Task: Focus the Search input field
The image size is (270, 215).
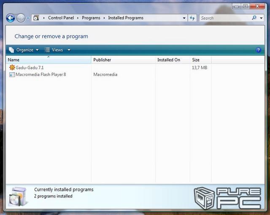Action: coord(225,18)
